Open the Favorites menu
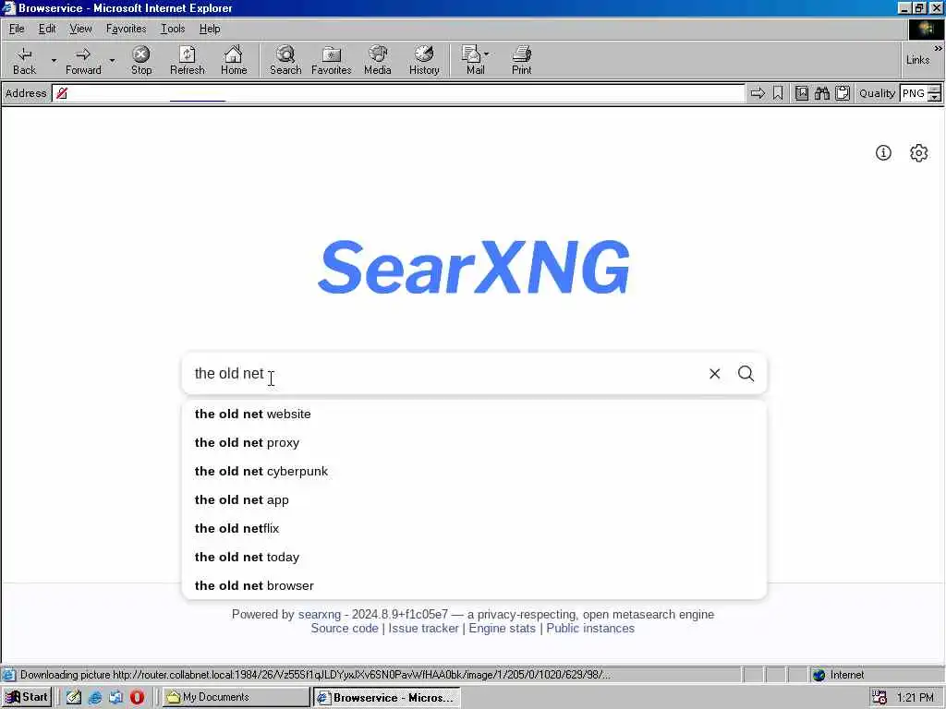The image size is (946, 709). pos(126,29)
